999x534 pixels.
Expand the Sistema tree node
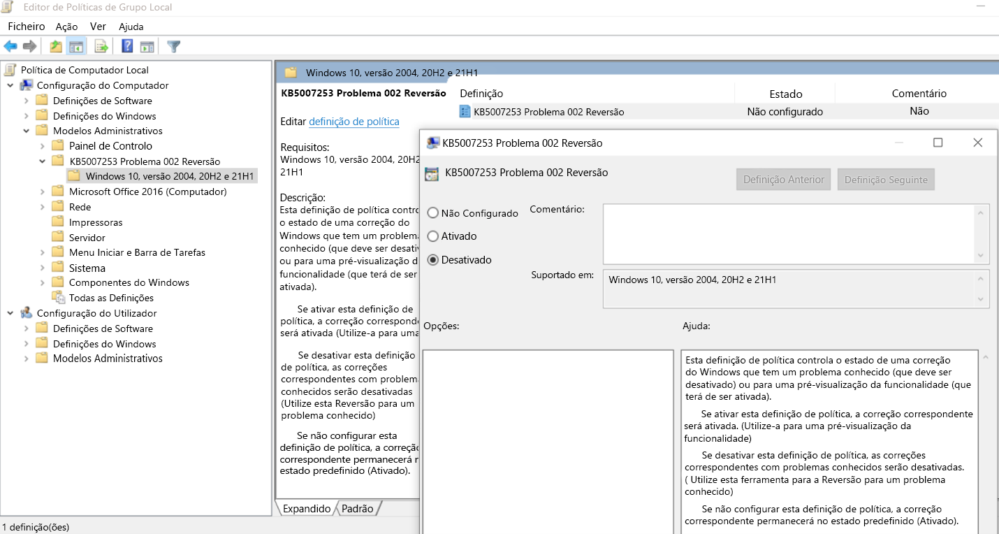click(x=43, y=268)
